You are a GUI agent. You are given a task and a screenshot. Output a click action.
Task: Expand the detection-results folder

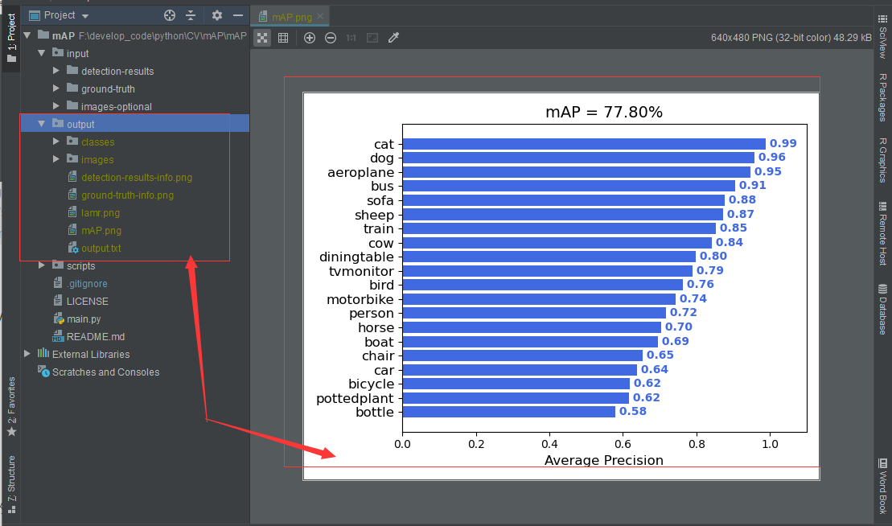55,71
